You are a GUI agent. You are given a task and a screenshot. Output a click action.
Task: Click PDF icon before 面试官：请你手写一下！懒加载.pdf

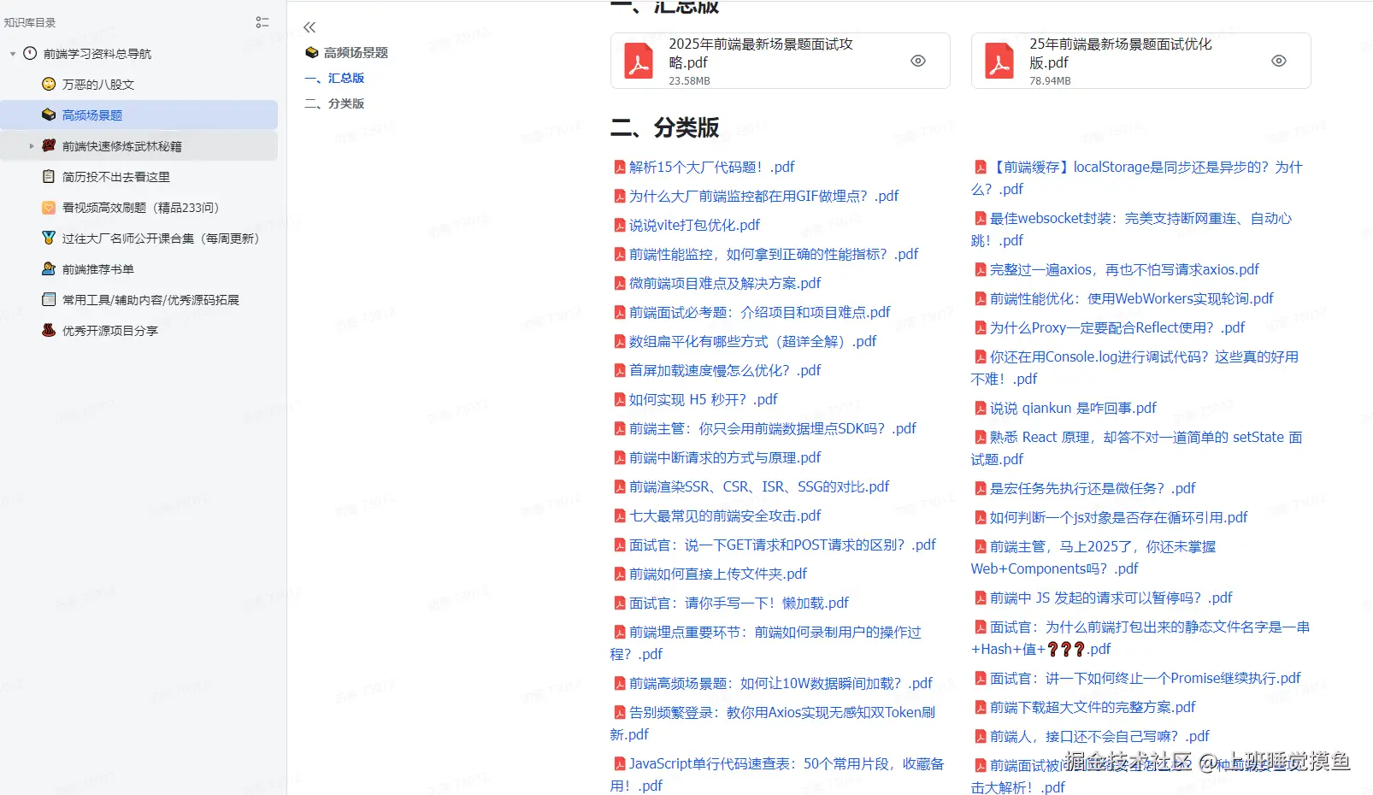coord(620,603)
